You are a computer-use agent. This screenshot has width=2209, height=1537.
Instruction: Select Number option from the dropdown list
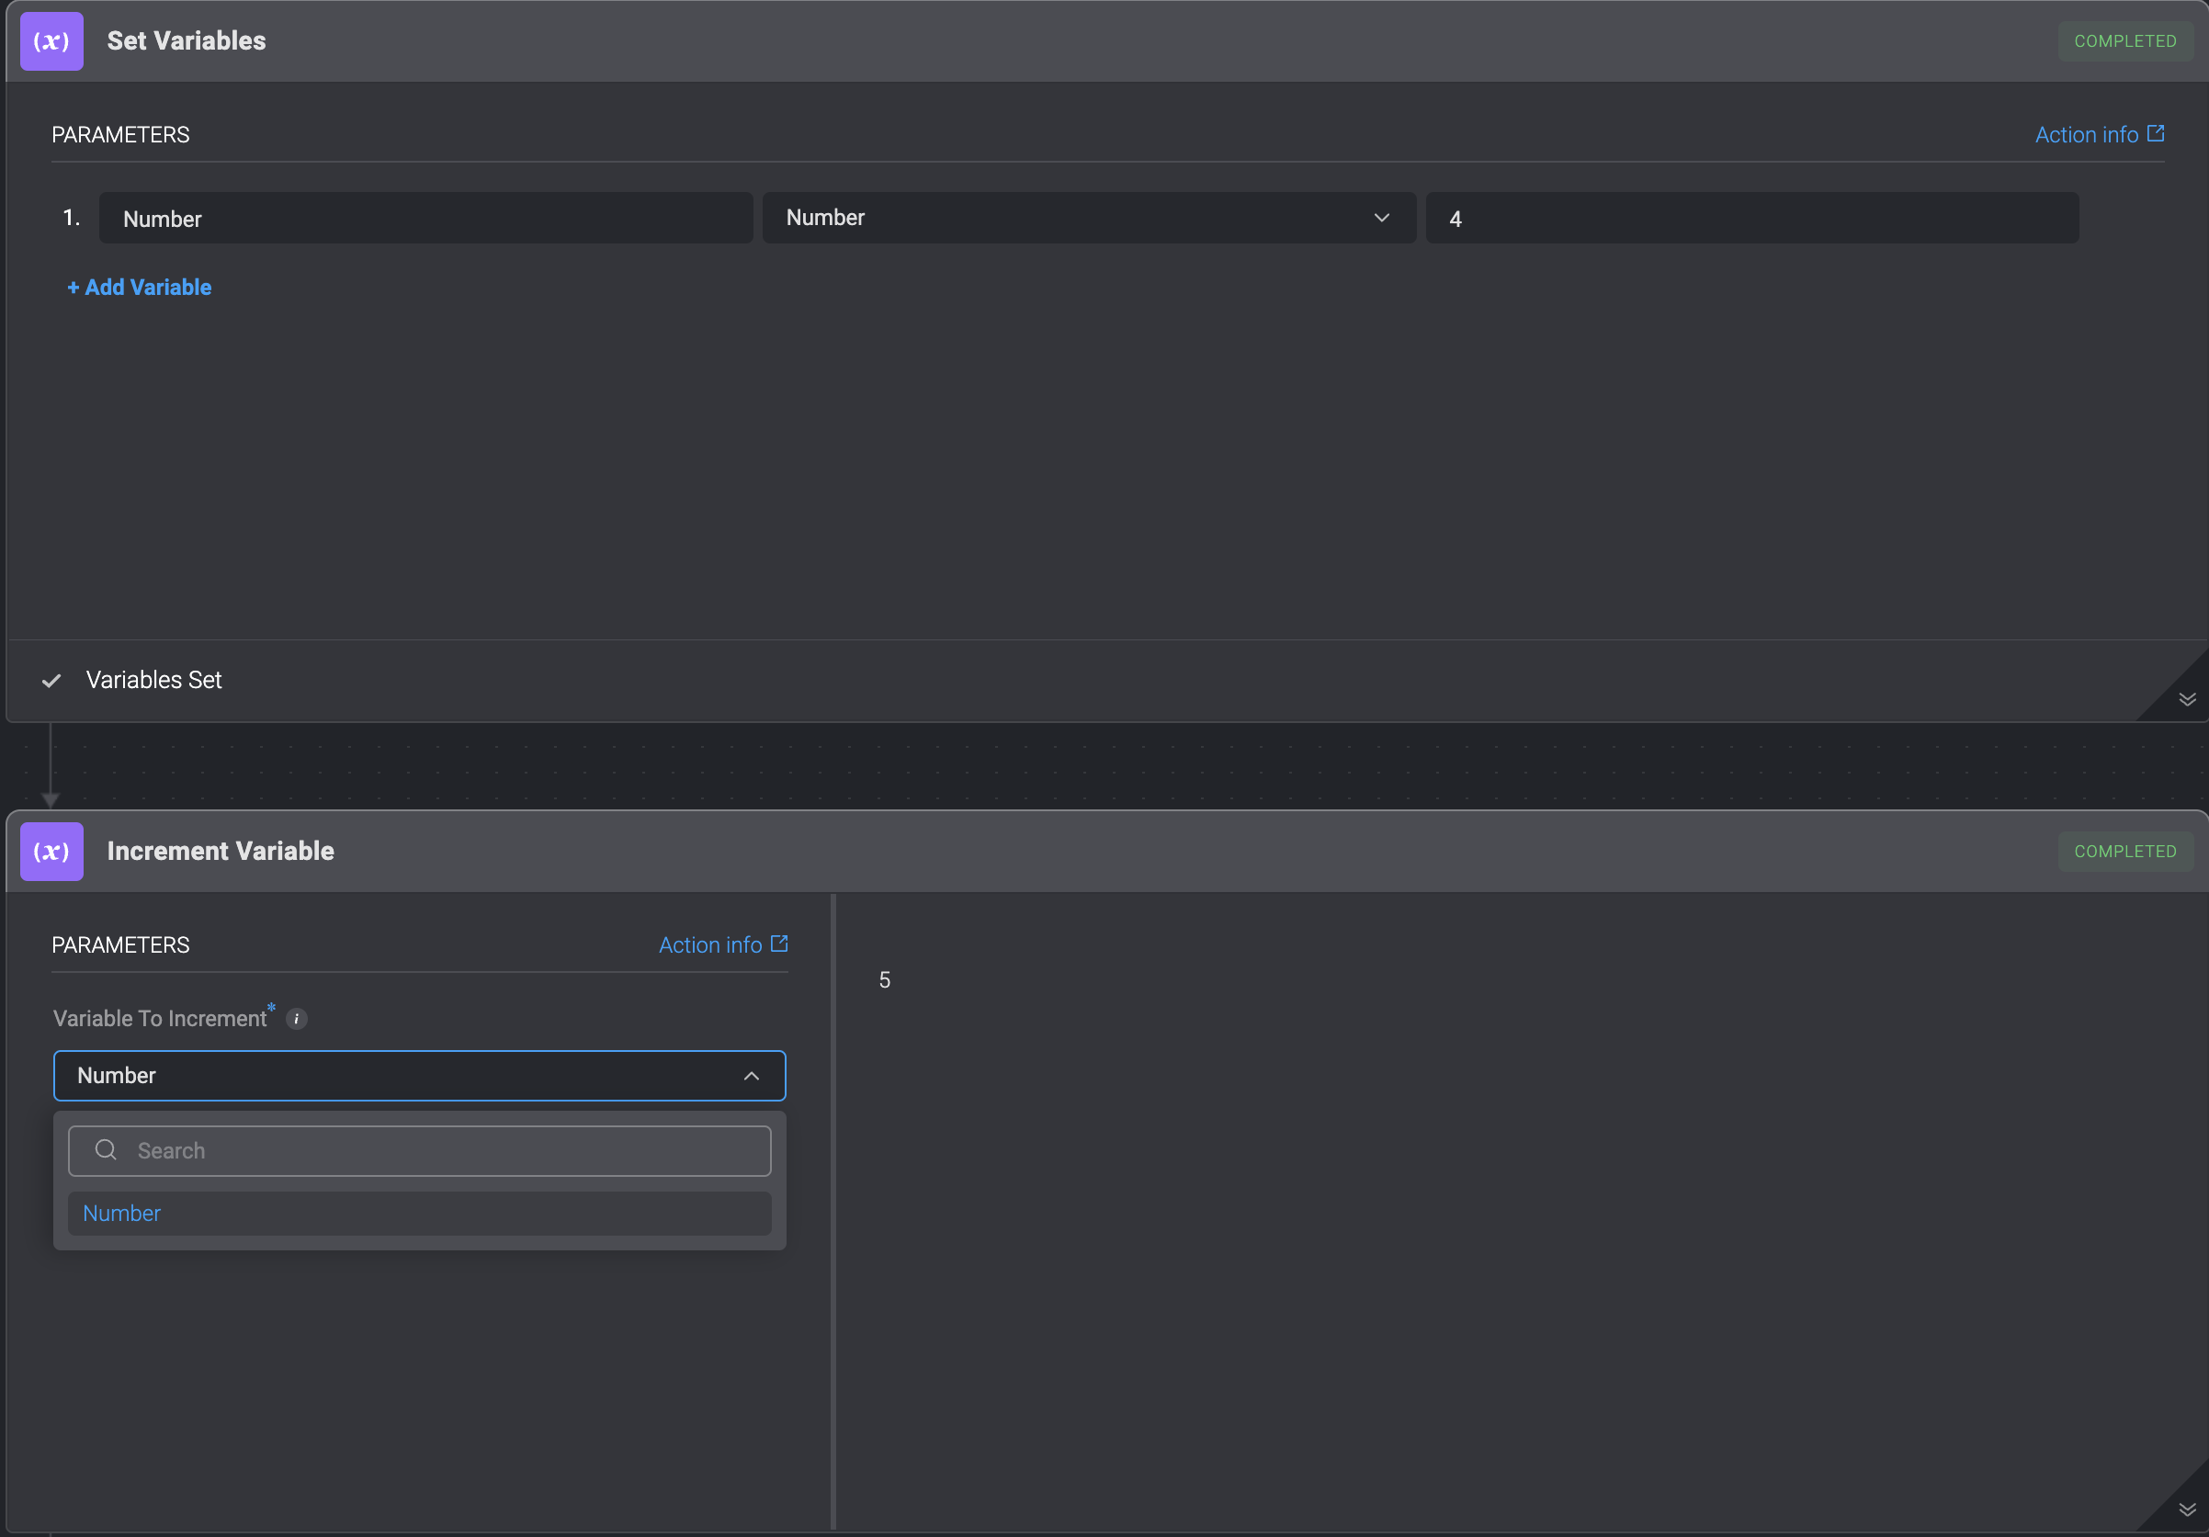(x=420, y=1213)
